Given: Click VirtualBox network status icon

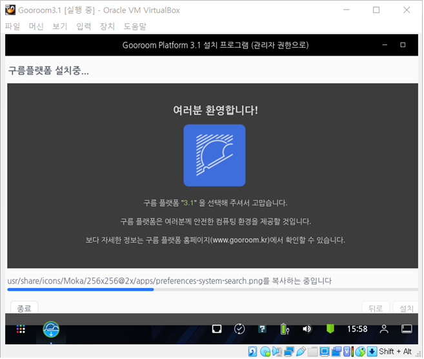Looking at the screenshot, I should (x=288, y=351).
